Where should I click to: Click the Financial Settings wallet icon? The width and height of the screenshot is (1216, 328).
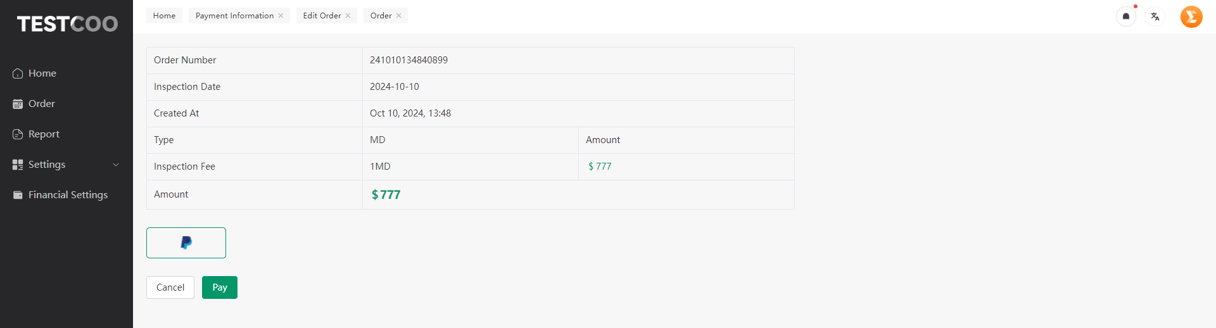[18, 195]
